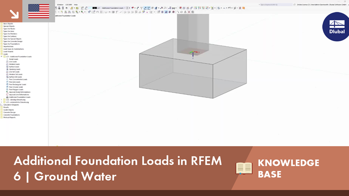
Task: Click the Imposed Nodal Deformations icon
Action: tap(7, 92)
